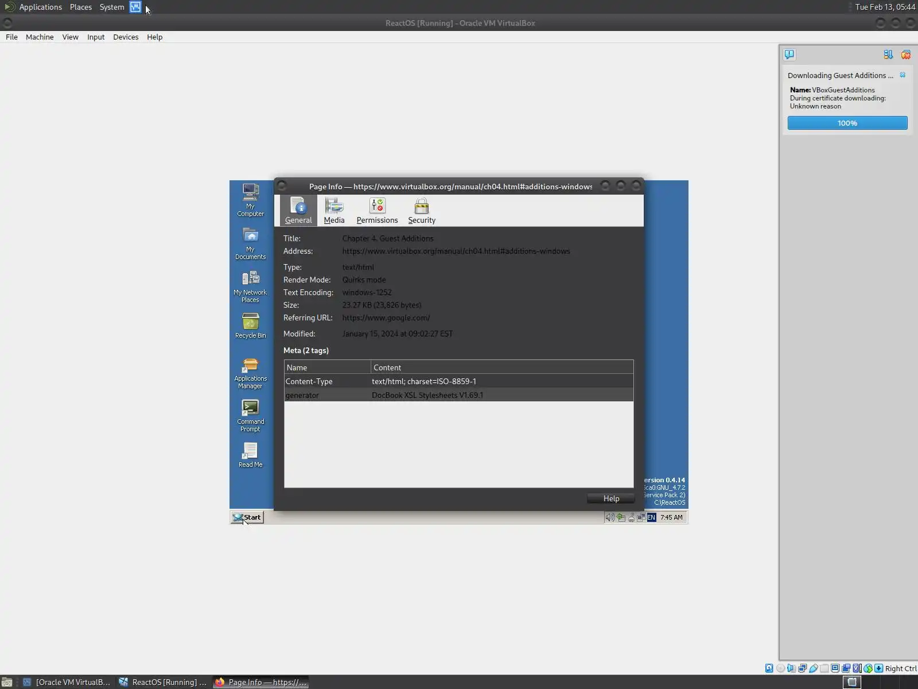Open the VirtualBox Machine menu
The height and width of the screenshot is (689, 918).
[40, 37]
